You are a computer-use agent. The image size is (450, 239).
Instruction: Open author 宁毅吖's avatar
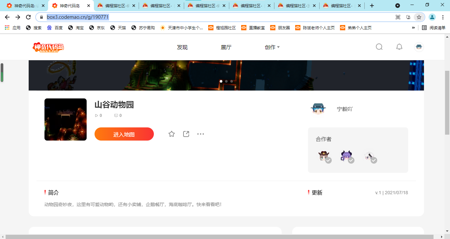tap(318, 109)
